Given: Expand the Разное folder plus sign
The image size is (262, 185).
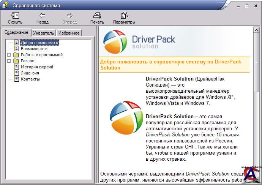Looking at the screenshot, I should 9,61.
